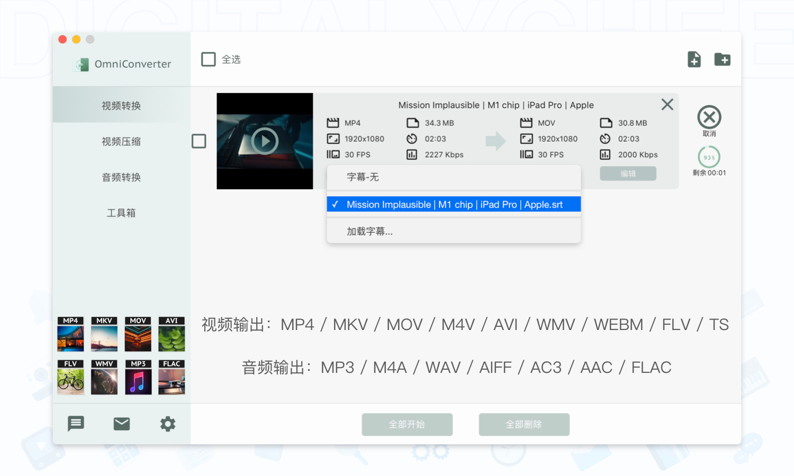Click the source 34.3 MB size icon
The image size is (794, 476).
(412, 123)
